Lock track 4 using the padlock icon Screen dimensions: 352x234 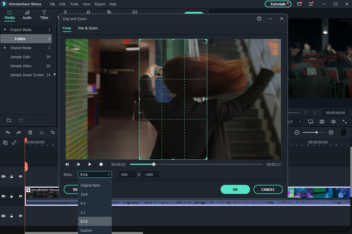pyautogui.click(x=12, y=176)
